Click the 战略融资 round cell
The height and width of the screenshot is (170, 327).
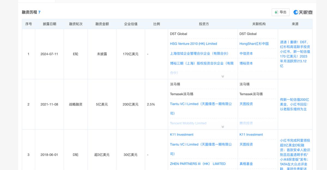[x=75, y=104]
